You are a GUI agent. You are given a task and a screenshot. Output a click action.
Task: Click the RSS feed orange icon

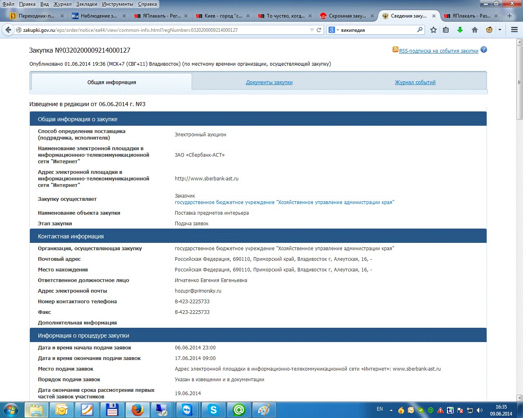click(x=395, y=49)
